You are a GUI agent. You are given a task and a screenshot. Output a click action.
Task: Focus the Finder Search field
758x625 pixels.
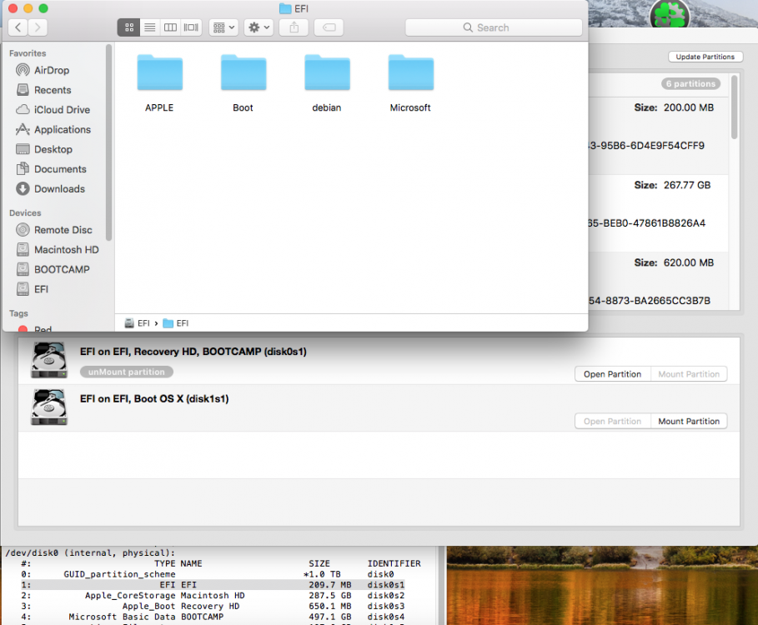pos(494,27)
